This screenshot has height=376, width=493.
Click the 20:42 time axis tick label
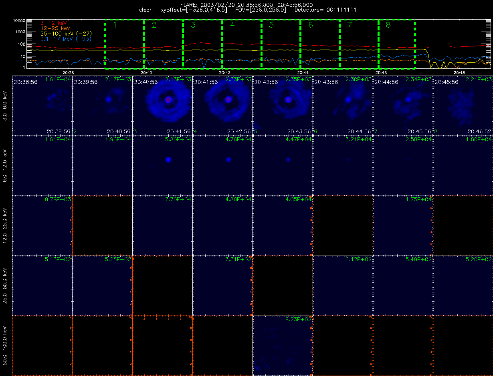[224, 73]
